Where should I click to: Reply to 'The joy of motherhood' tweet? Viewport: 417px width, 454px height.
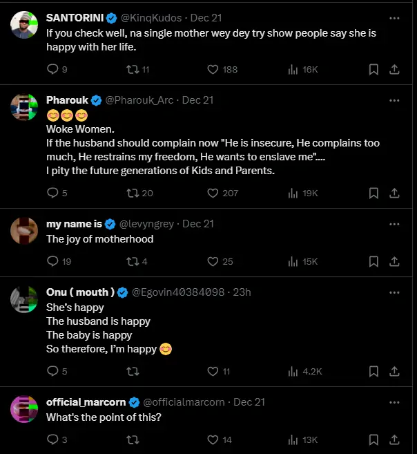52,261
